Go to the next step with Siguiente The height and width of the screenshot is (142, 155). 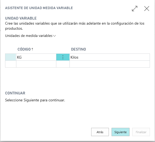[x=120, y=132]
